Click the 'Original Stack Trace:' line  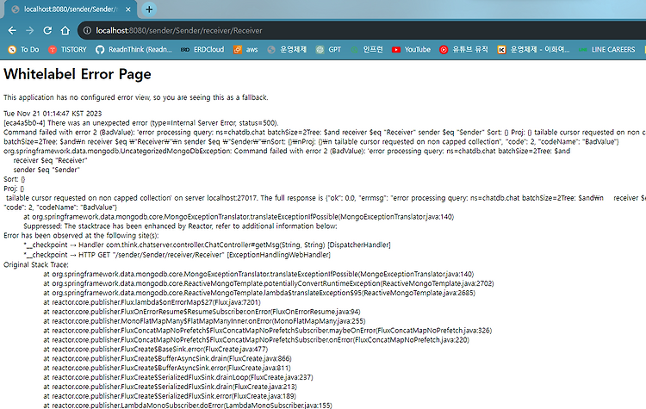[36, 264]
